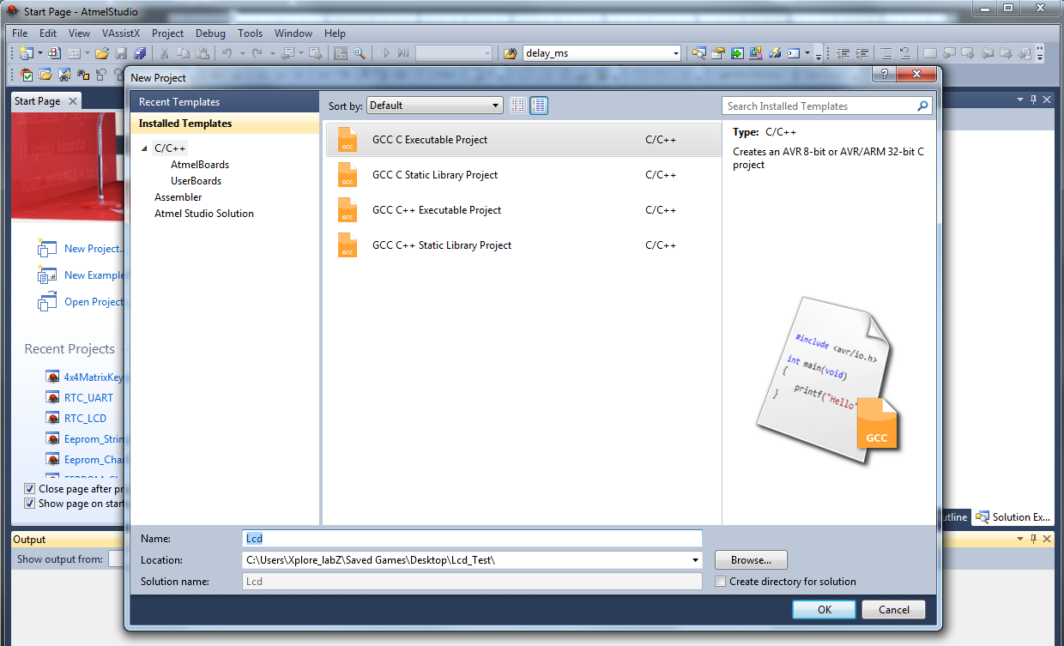Click the Save All toolbar icon
This screenshot has height=646, width=1064.
click(138, 53)
